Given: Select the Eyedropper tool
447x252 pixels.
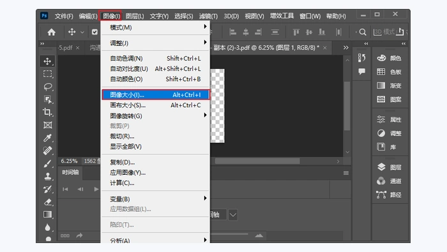Looking at the screenshot, I should [48, 138].
